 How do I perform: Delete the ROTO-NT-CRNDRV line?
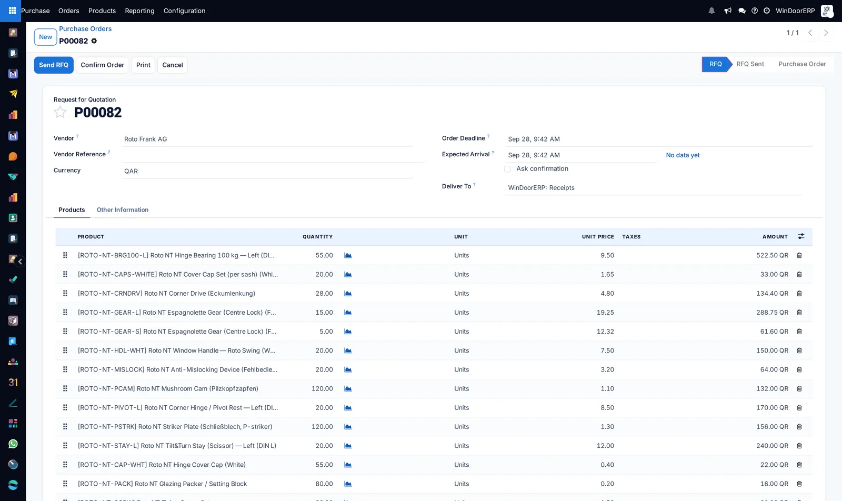click(x=799, y=294)
